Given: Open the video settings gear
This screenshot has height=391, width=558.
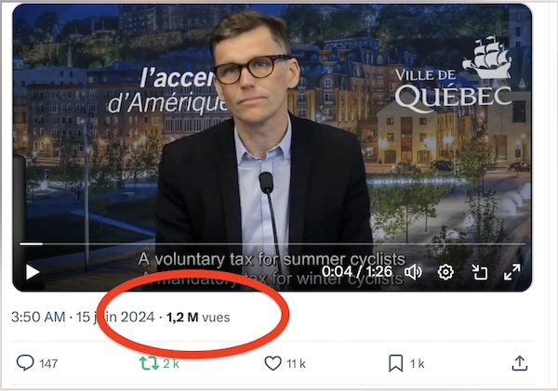Looking at the screenshot, I should tap(446, 272).
